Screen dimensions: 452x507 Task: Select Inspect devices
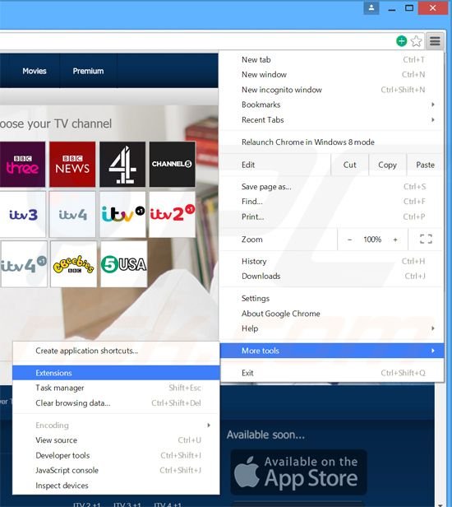[116, 486]
